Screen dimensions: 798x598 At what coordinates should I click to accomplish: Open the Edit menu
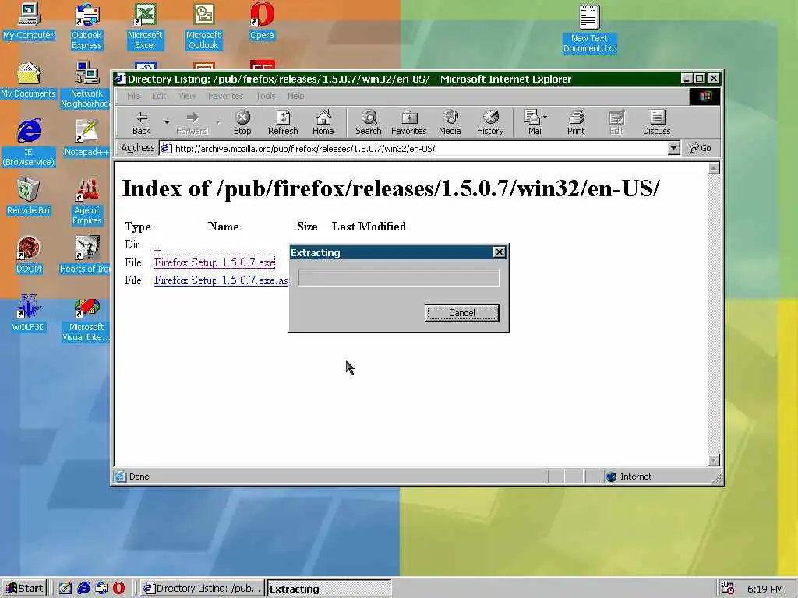[x=159, y=96]
